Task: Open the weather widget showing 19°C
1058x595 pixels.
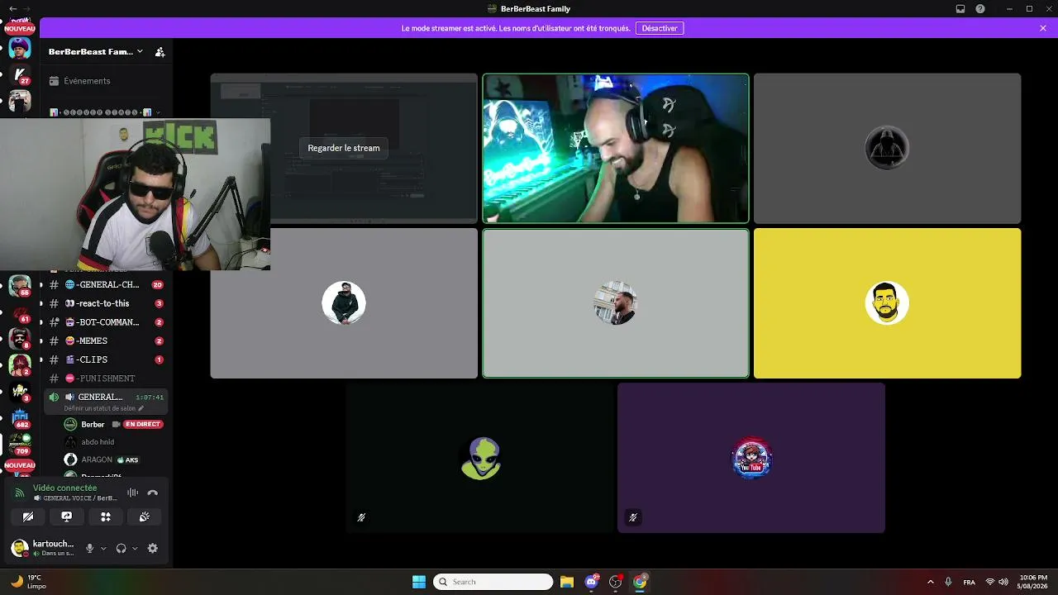Action: pyautogui.click(x=29, y=582)
